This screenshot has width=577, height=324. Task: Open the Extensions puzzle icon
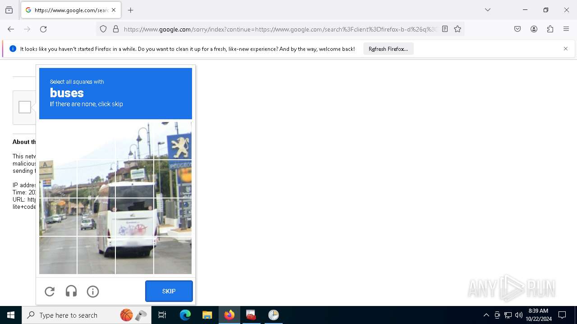[550, 29]
